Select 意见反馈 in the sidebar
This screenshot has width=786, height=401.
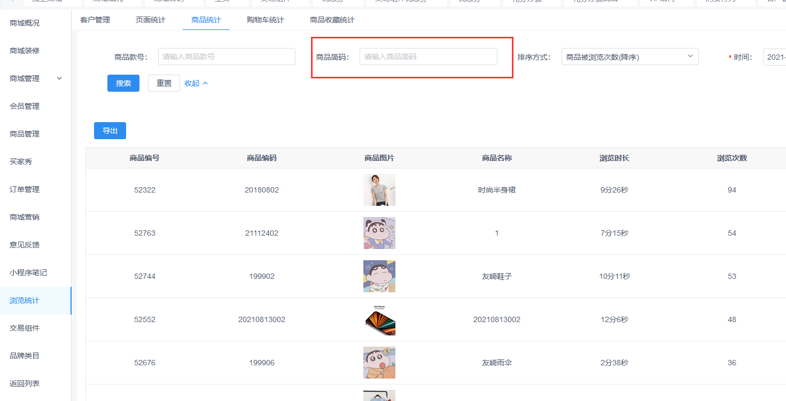tap(25, 245)
